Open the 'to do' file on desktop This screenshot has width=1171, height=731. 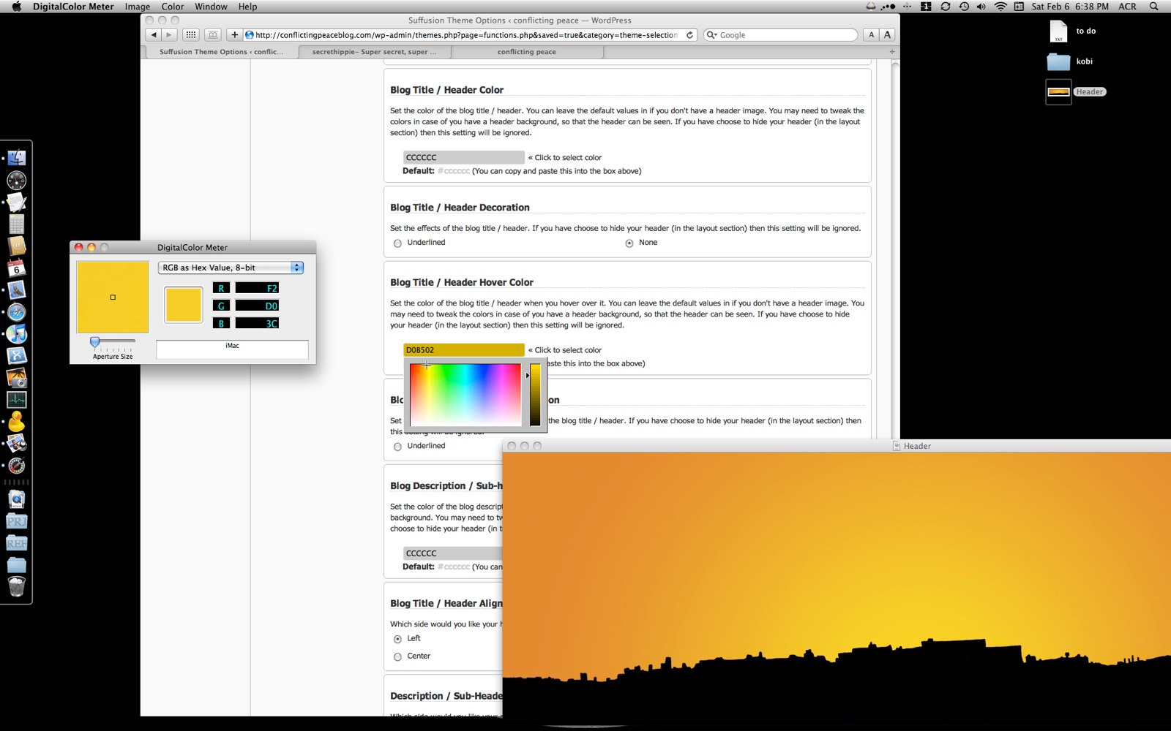pyautogui.click(x=1058, y=31)
